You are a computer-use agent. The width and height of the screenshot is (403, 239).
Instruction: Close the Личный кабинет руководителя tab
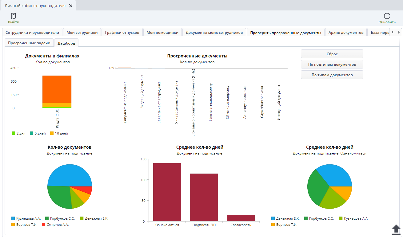click(70, 6)
